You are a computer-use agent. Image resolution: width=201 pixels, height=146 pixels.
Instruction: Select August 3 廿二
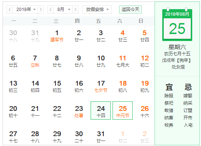coord(101,36)
